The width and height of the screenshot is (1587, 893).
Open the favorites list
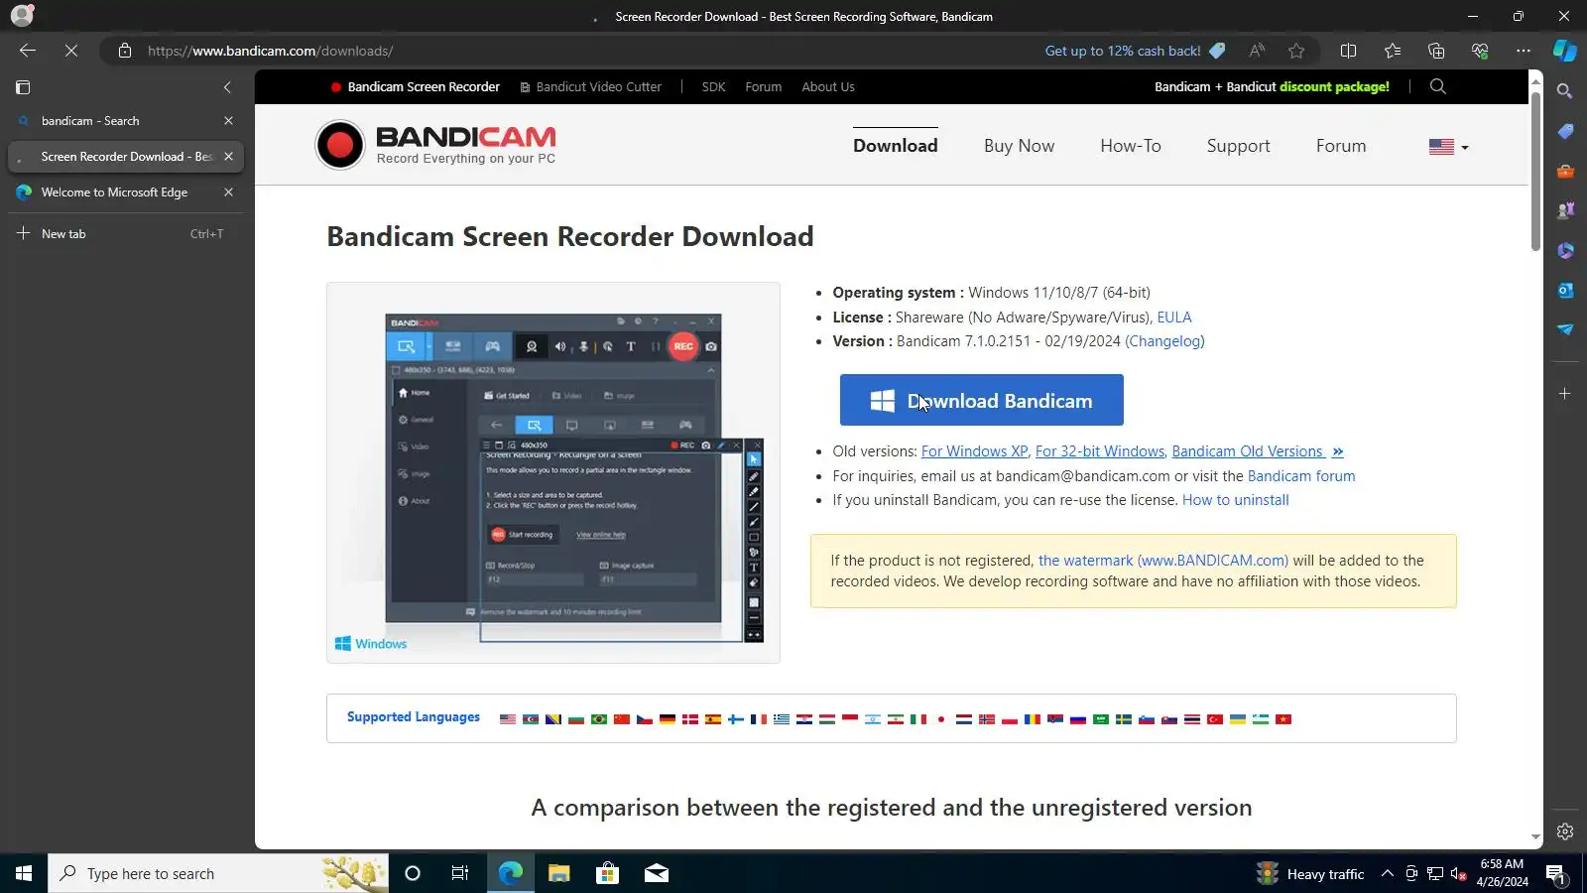(x=1393, y=51)
